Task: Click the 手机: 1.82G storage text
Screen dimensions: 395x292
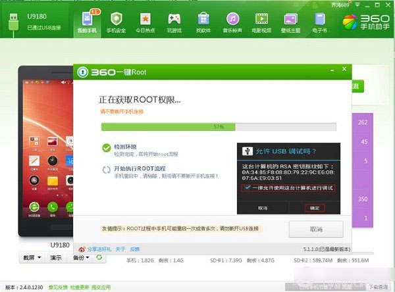Action: [x=140, y=260]
